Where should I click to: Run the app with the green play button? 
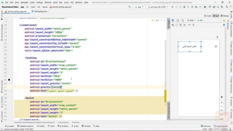(x=172, y=7)
